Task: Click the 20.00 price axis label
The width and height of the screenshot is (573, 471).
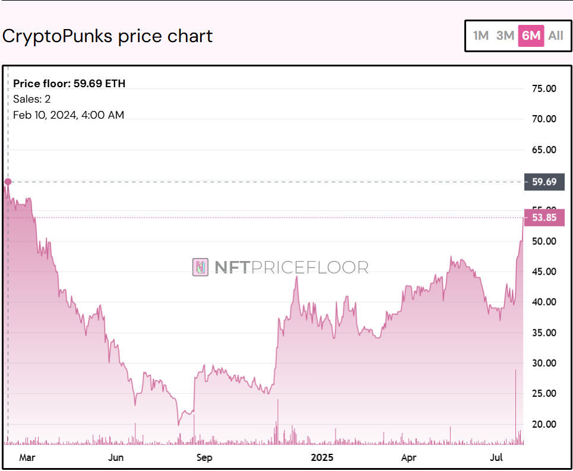Action: [x=544, y=424]
